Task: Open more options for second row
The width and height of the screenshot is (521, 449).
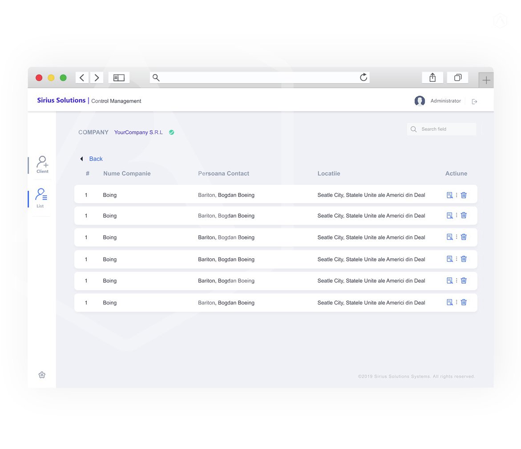Action: [x=456, y=215]
